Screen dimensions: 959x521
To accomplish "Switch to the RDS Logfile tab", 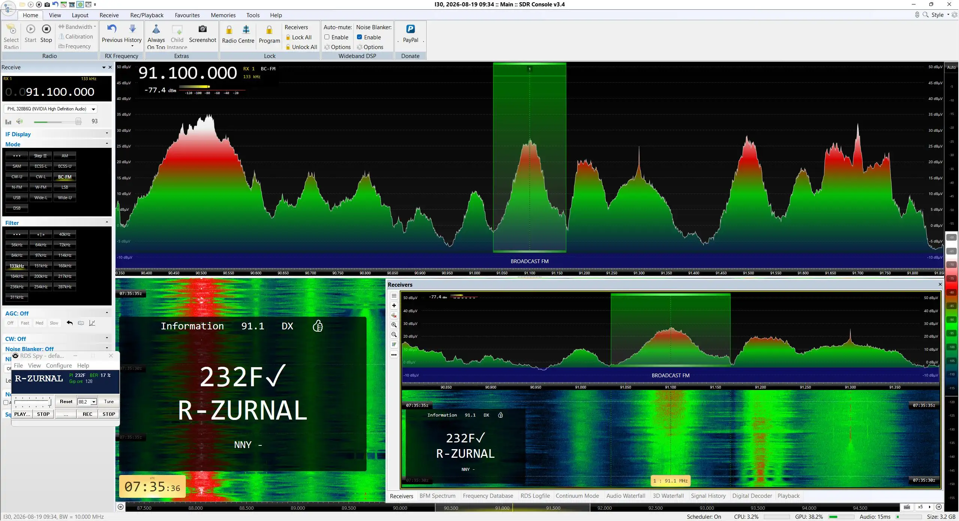I will [x=535, y=496].
